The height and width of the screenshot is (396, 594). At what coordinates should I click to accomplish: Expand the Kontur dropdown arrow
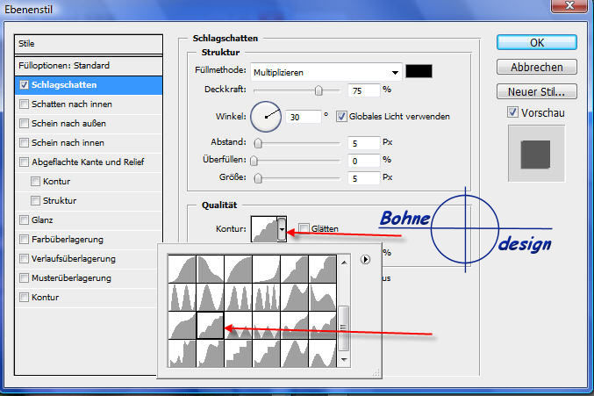283,230
